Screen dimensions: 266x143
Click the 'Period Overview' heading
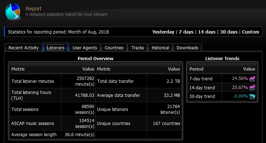pos(95,58)
